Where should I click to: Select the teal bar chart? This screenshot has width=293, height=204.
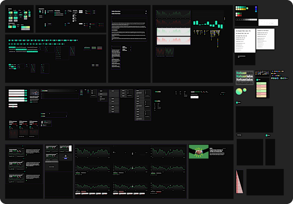pyautogui.click(x=208, y=24)
